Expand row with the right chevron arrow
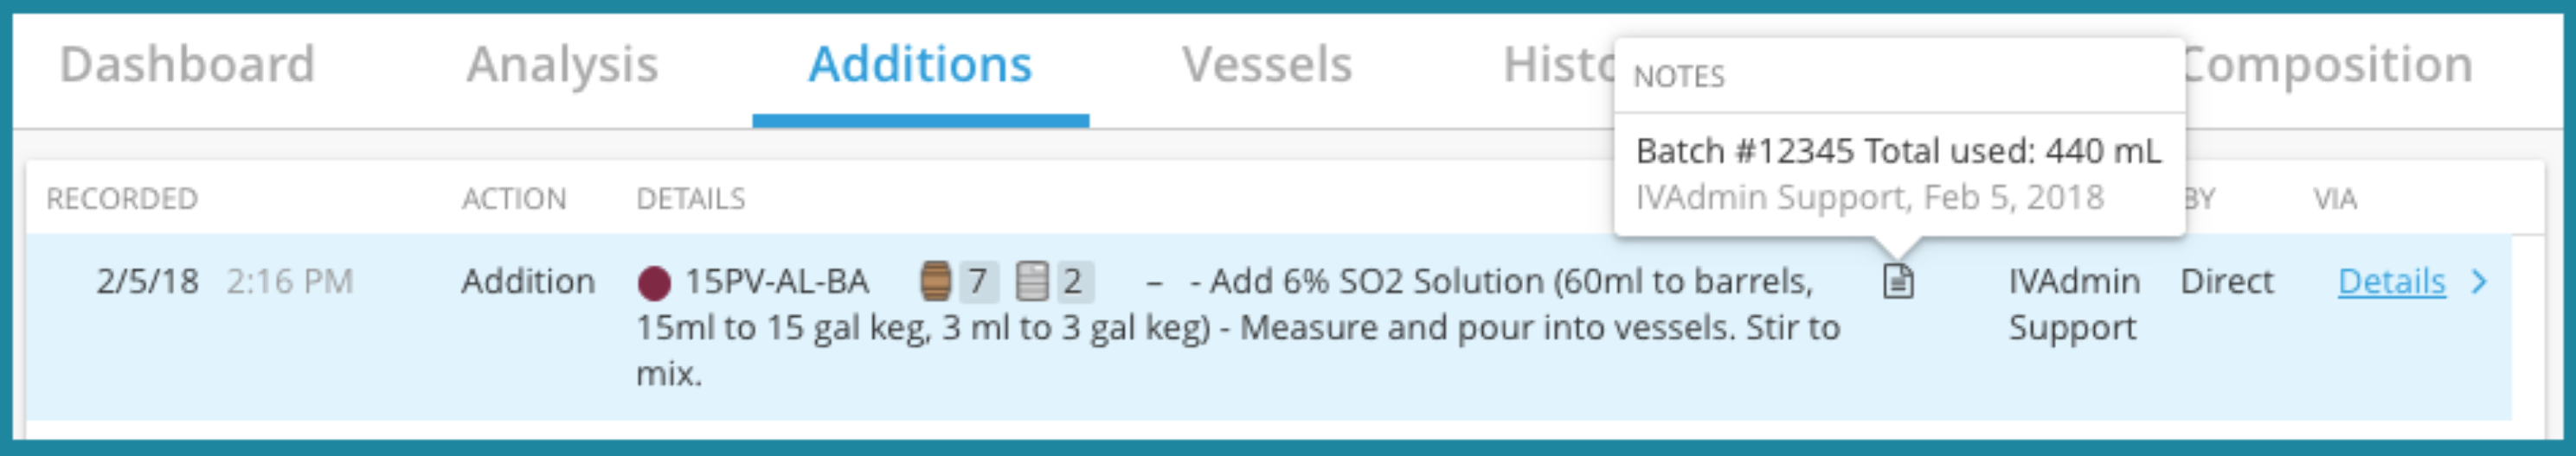2576x456 pixels. [x=2478, y=282]
